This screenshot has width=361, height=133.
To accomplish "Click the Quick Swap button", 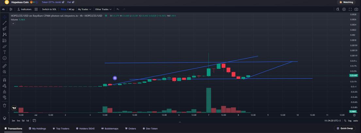I will 345,128.
